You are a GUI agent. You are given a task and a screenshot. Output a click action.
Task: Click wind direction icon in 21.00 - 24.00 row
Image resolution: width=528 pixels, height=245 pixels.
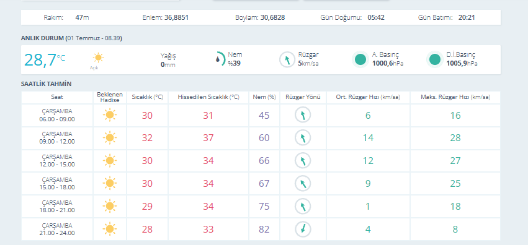click(303, 230)
